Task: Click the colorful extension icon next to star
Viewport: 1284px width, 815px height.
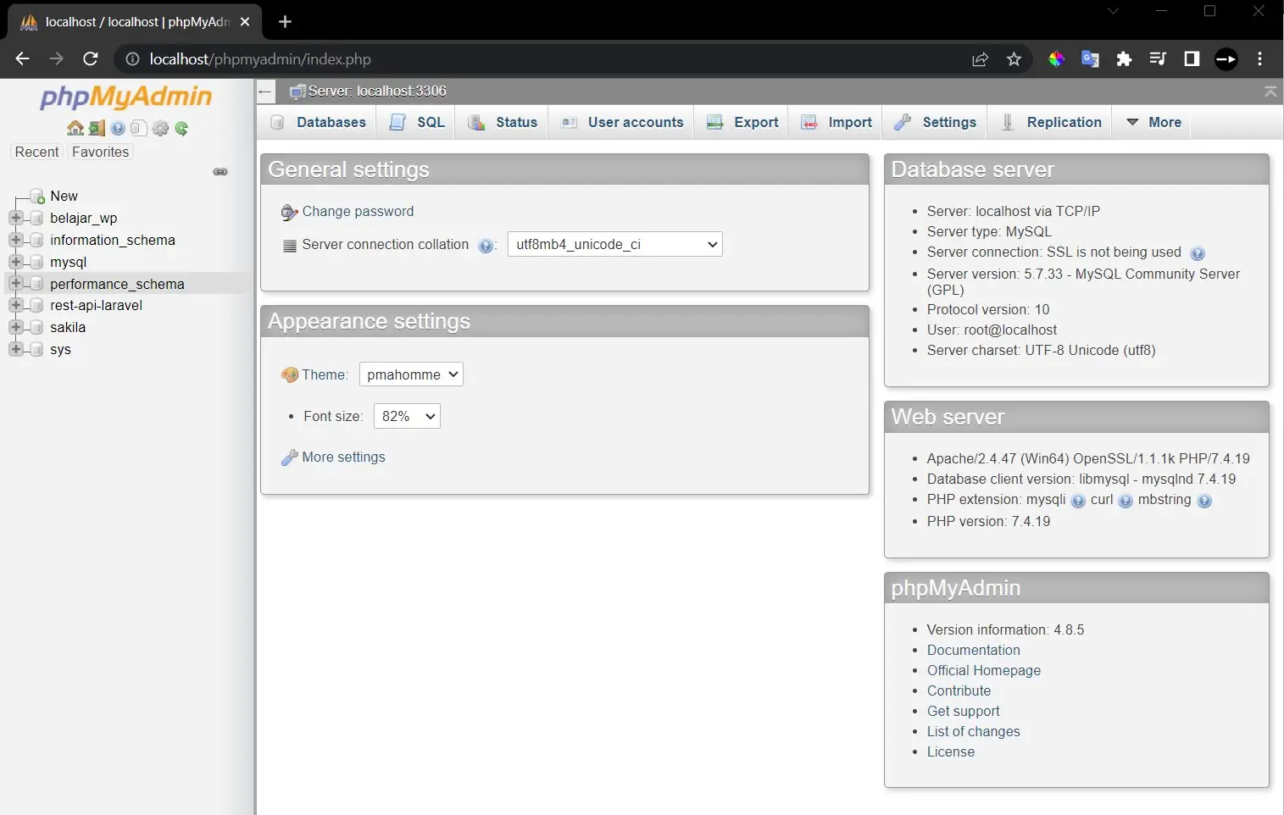Action: click(1056, 59)
